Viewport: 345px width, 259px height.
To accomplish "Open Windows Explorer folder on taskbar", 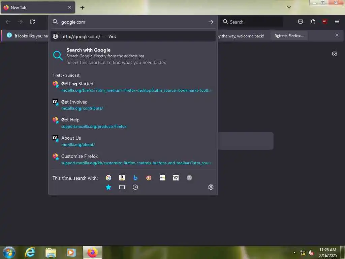I will coord(51,252).
